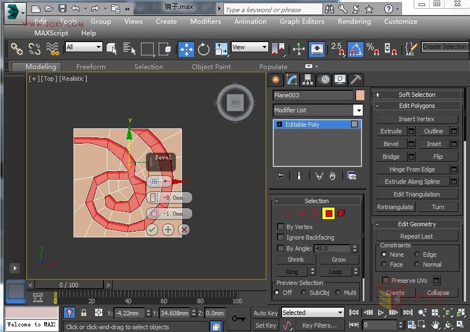Toggle the By Vertex checkbox

(281, 227)
